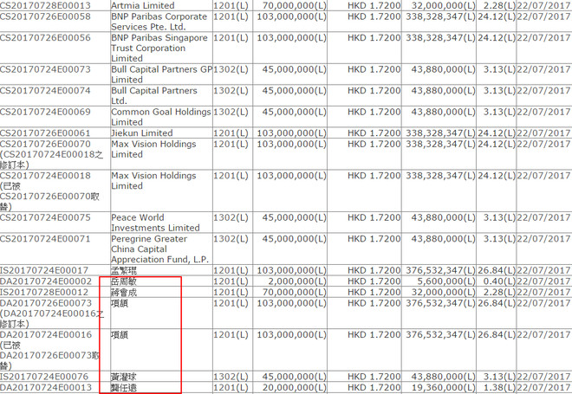572x394 pixels.
Task: Click 3.13(L) in Peace World Investments row
Action: pos(499,217)
